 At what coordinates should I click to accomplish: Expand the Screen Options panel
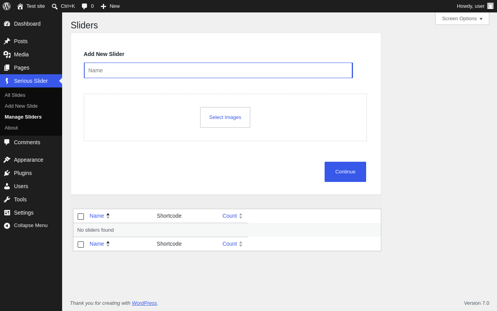pyautogui.click(x=462, y=18)
